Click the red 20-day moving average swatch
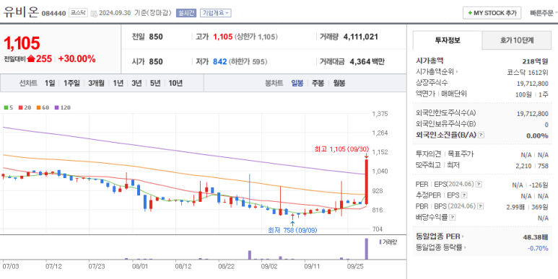Image resolution: width=558 pixels, height=279 pixels. pos(21,107)
